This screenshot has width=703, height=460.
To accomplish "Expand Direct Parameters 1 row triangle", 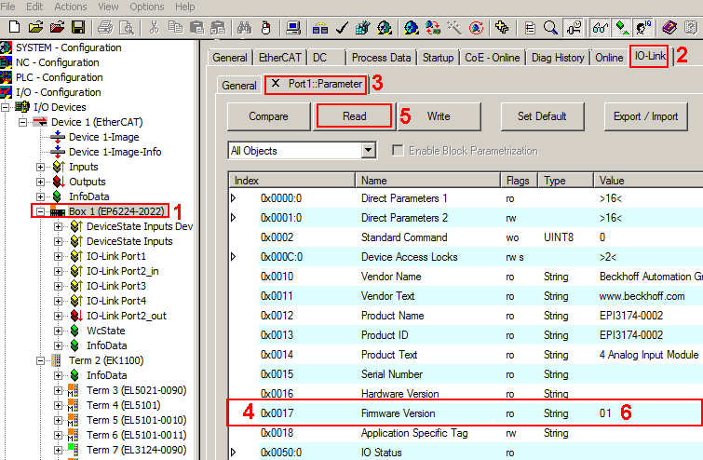I will [x=233, y=197].
